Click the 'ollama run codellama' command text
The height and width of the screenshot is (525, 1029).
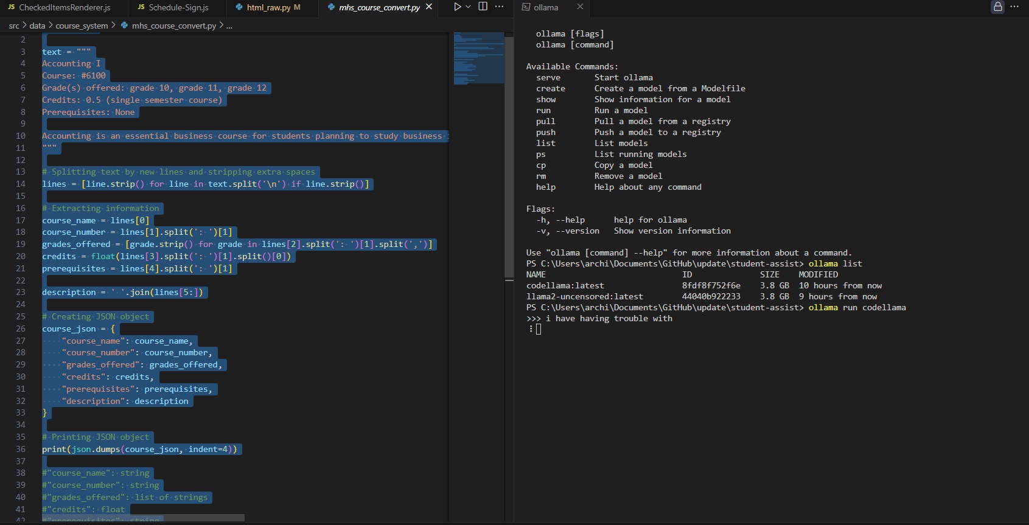tap(857, 307)
